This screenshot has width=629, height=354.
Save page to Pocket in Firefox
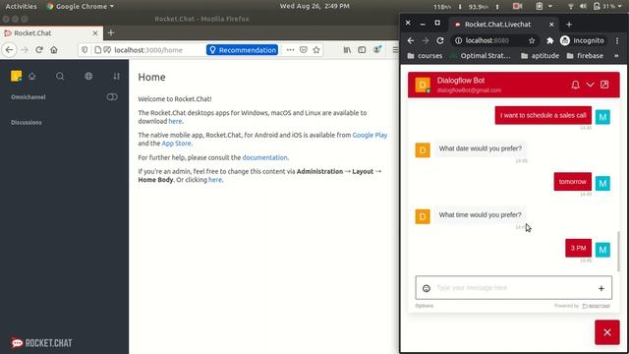click(304, 50)
